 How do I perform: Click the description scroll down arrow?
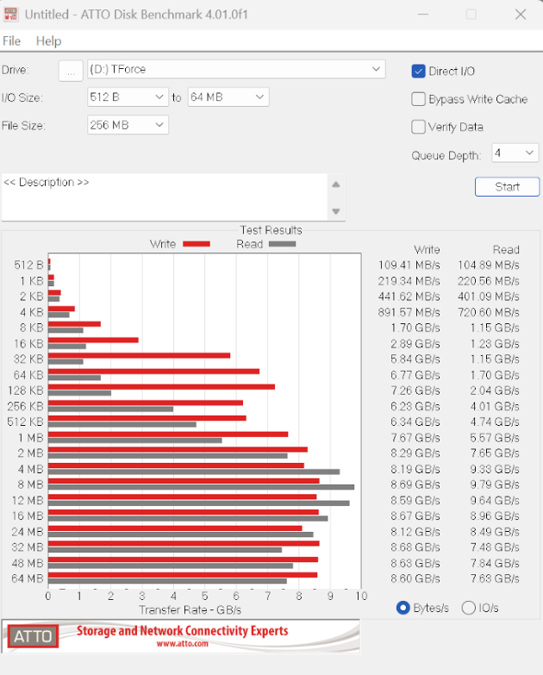336,211
